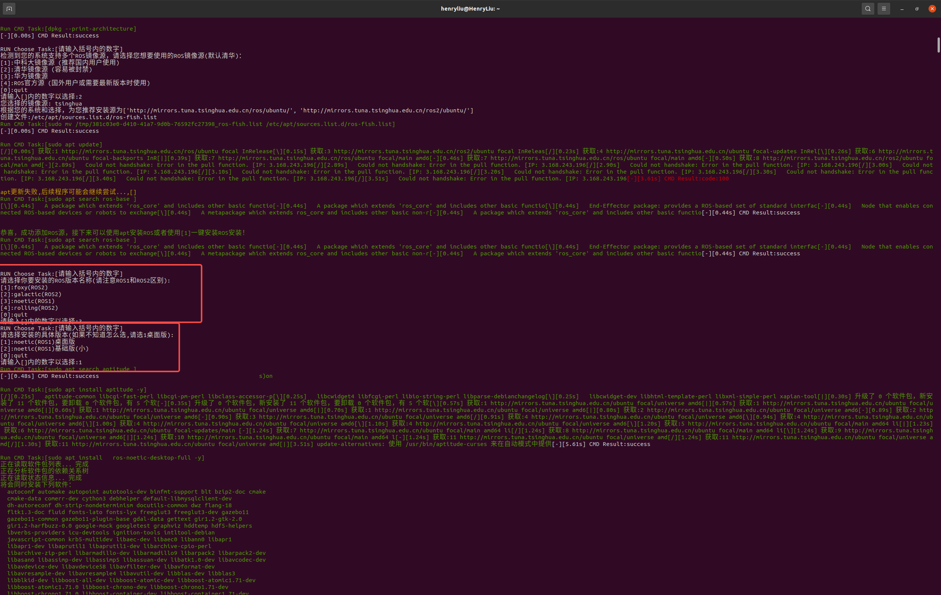The width and height of the screenshot is (941, 595).
Task: Click the henryliu@HenryLiu window title
Action: [470, 9]
